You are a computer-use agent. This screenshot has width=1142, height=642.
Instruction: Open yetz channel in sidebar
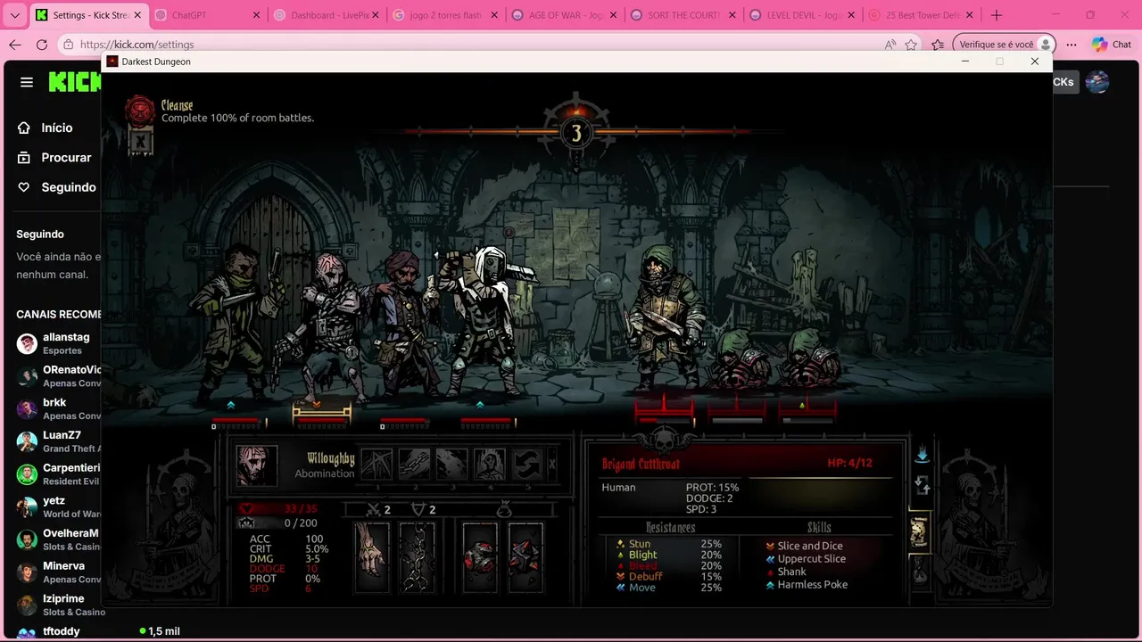(58, 506)
